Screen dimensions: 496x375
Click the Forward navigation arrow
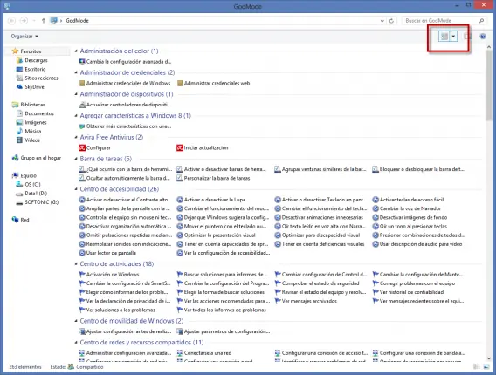tap(24, 21)
